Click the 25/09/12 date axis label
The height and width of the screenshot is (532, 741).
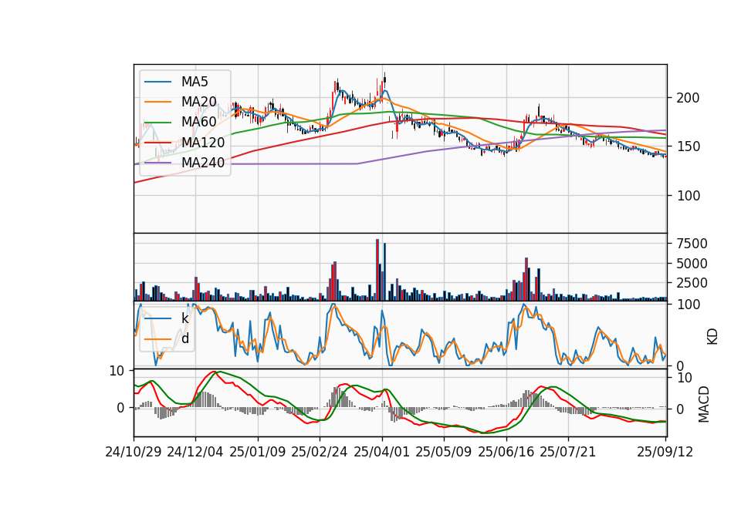click(x=665, y=452)
